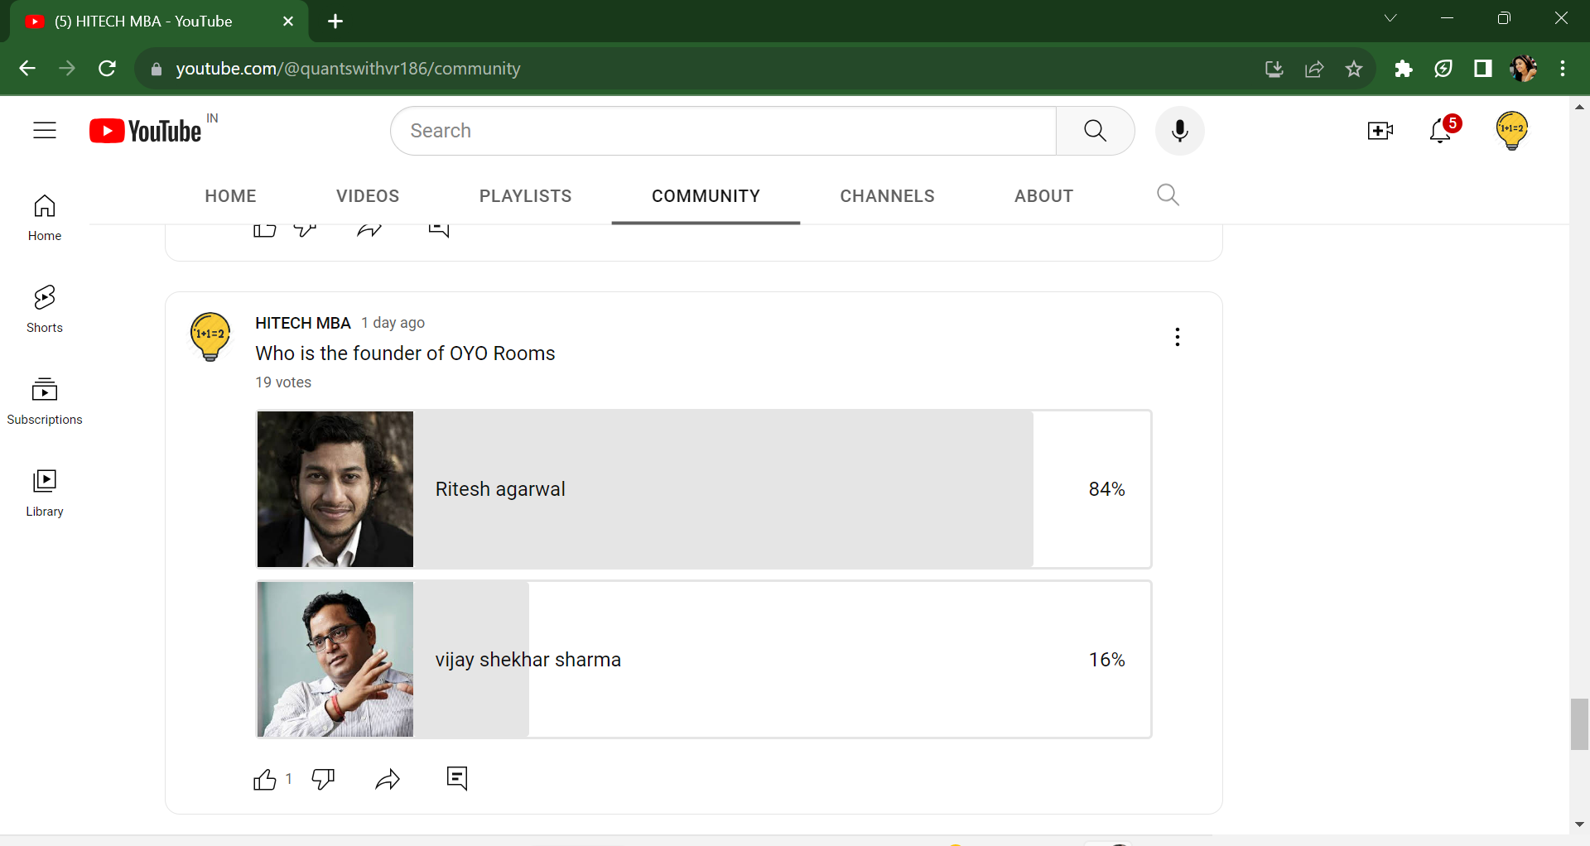The image size is (1590, 846).
Task: Share the OYO Rooms poll post
Action: (x=388, y=780)
